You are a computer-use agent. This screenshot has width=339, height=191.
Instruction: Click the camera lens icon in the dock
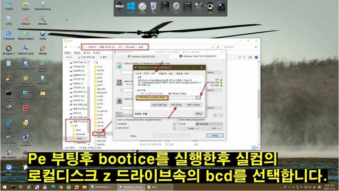pos(221,6)
